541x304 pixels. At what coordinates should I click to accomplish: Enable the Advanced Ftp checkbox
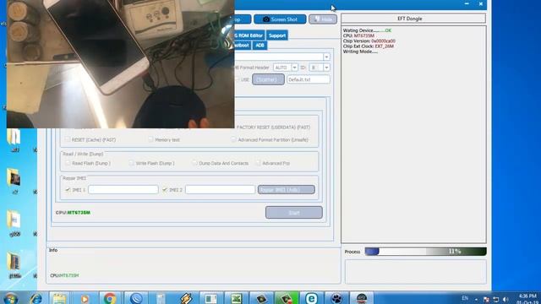(258, 163)
